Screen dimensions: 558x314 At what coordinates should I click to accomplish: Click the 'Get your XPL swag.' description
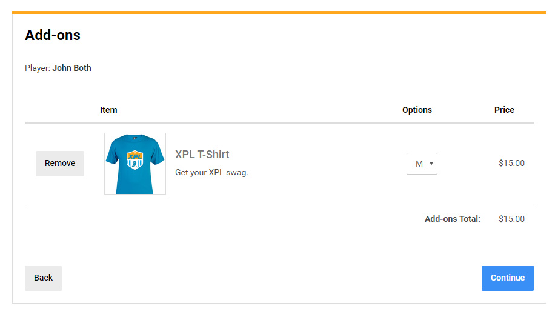pos(211,173)
